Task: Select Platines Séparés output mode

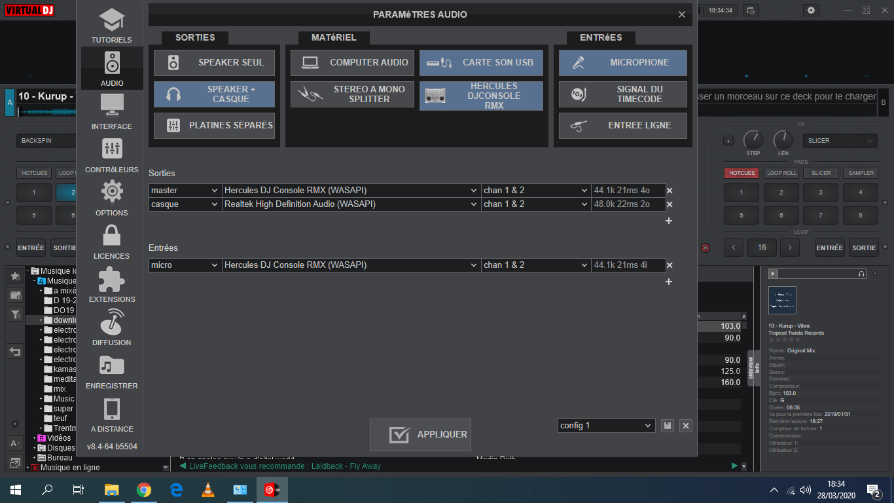Action: (x=214, y=126)
